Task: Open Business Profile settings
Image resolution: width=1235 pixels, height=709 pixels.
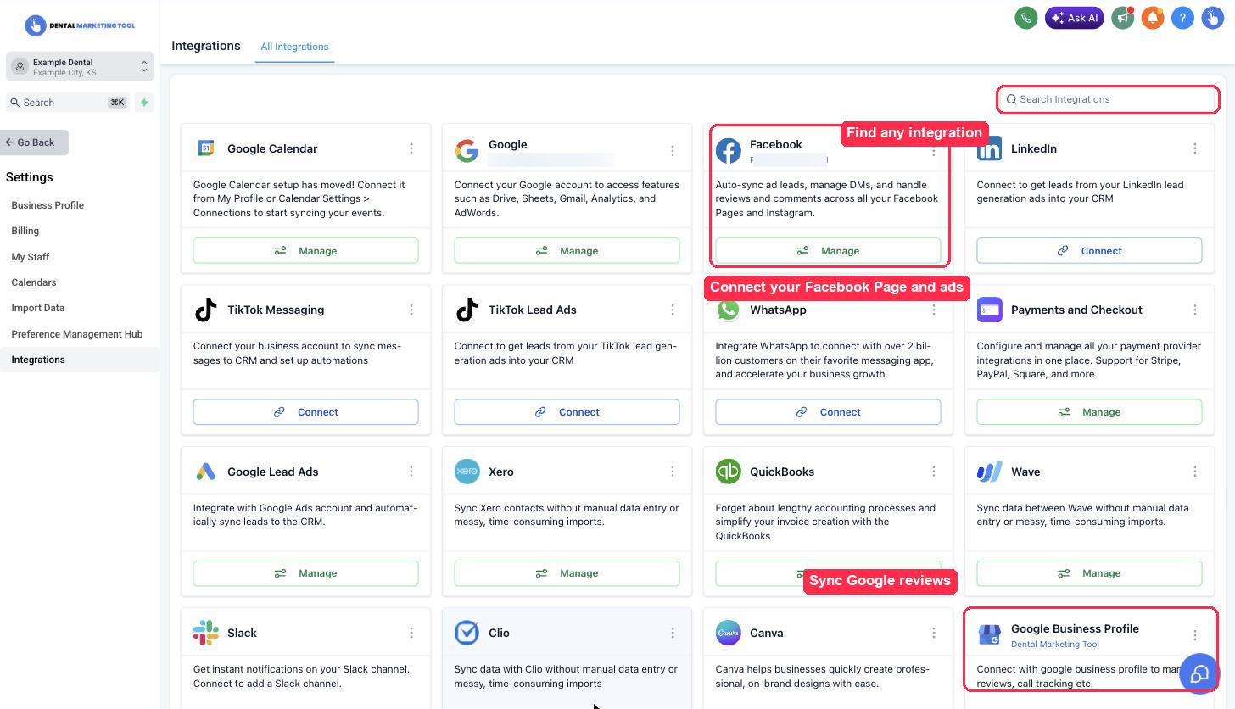Action: coord(47,205)
